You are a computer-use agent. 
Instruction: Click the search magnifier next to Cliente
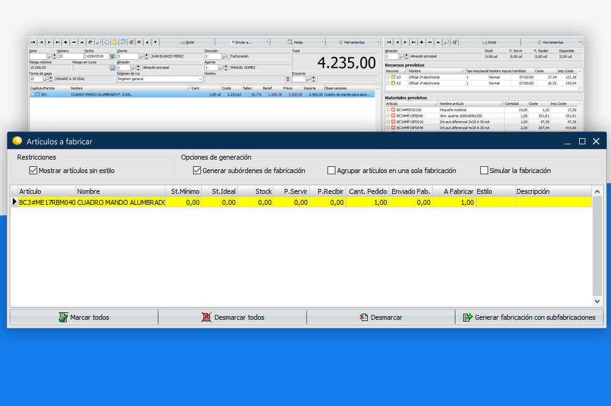142,56
